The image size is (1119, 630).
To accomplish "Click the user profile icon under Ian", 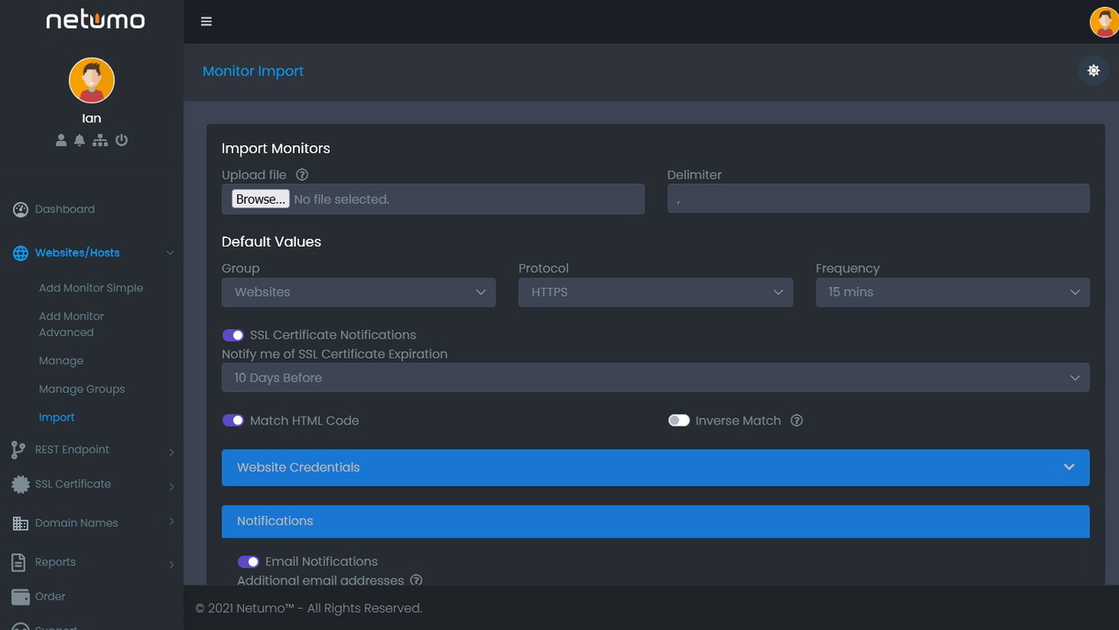I will click(61, 140).
